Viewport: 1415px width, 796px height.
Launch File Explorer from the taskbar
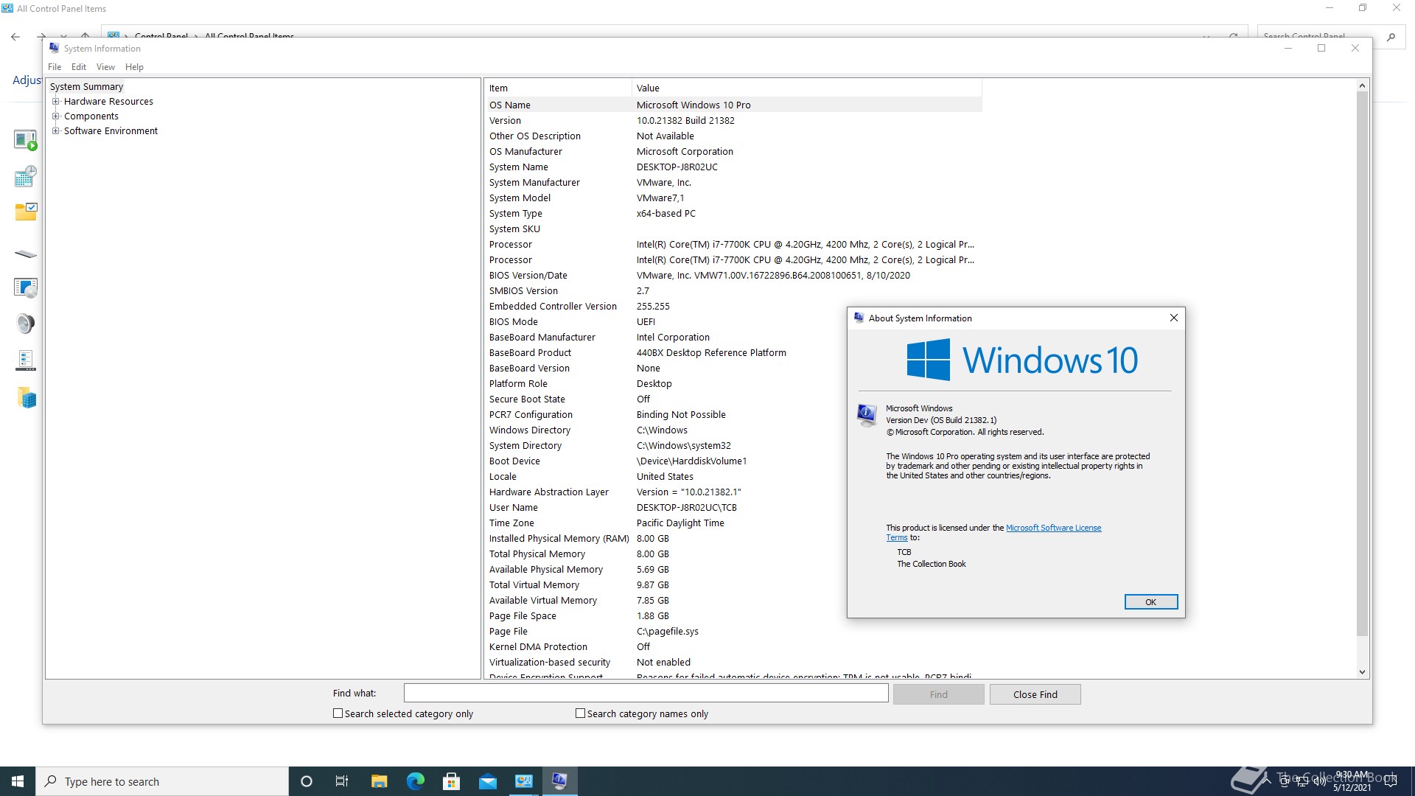tap(379, 781)
